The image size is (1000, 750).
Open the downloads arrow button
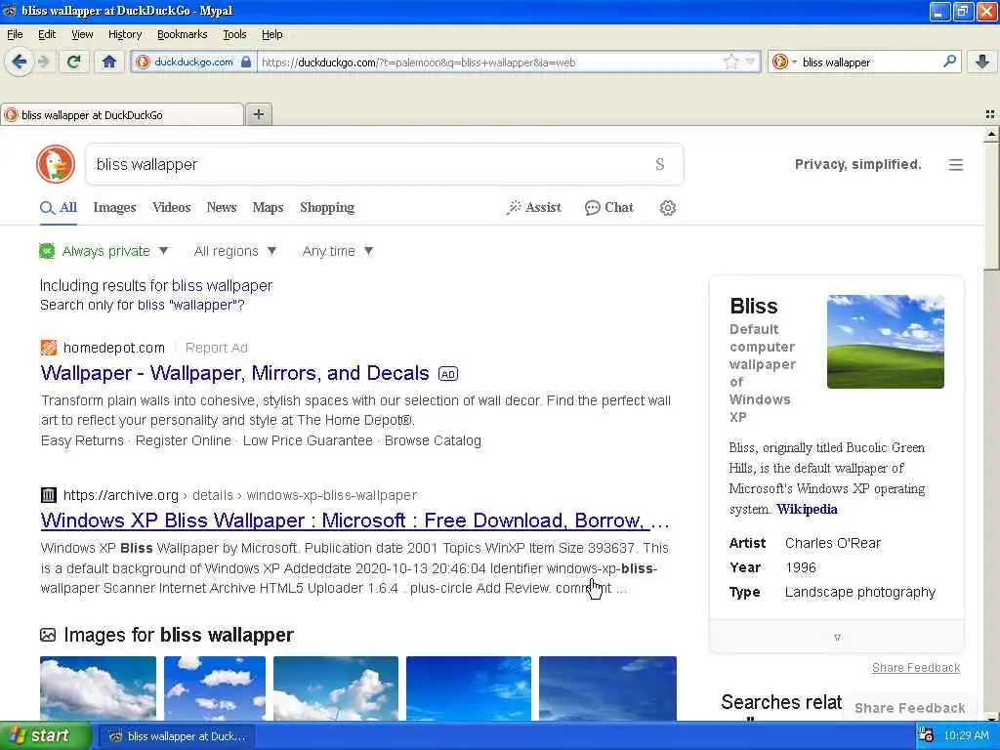tap(982, 62)
